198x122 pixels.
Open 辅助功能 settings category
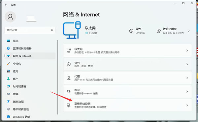[30, 102]
